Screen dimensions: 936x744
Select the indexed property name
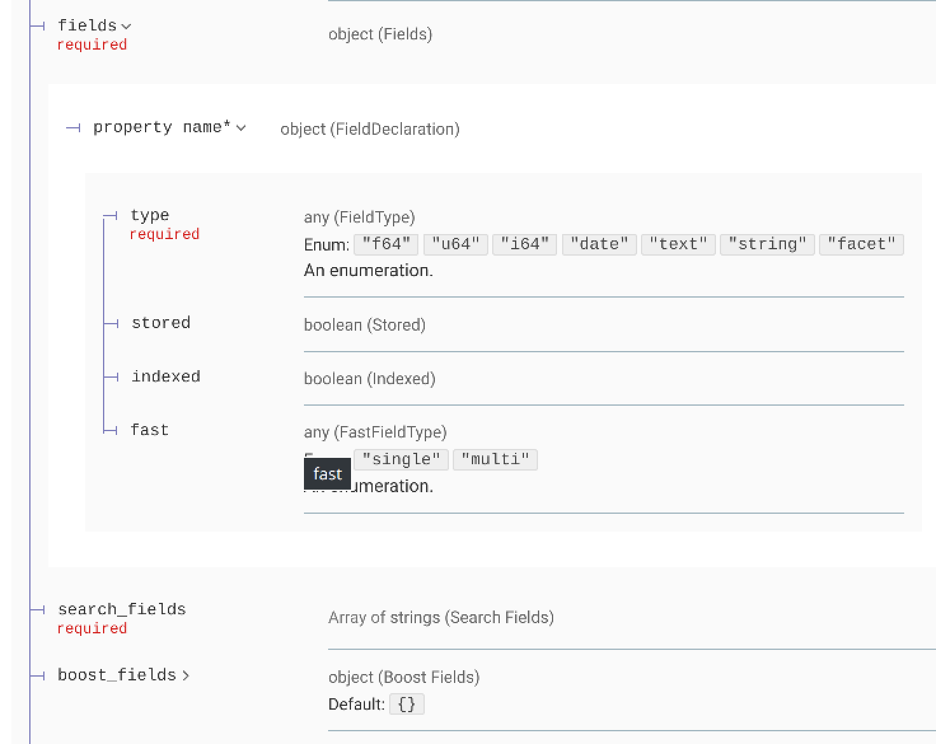(166, 376)
